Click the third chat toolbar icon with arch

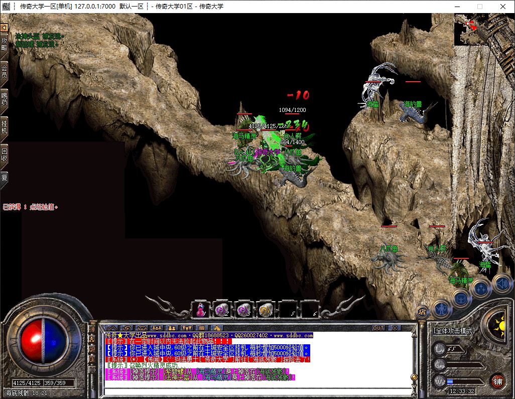click(x=142, y=328)
